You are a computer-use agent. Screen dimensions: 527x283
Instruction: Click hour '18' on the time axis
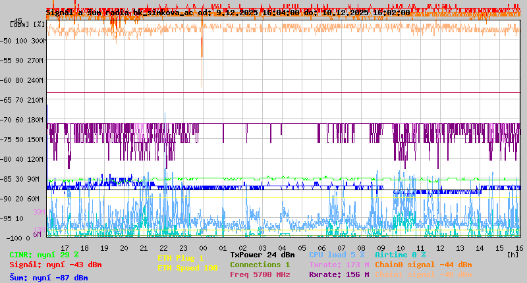[x=85, y=248]
